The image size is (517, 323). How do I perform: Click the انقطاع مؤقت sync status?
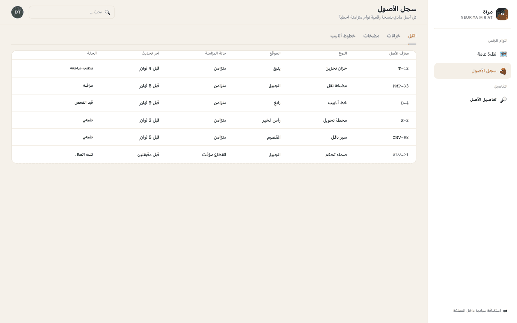214,155
